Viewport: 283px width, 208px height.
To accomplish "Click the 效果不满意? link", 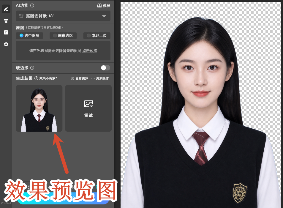I will point(48,78).
